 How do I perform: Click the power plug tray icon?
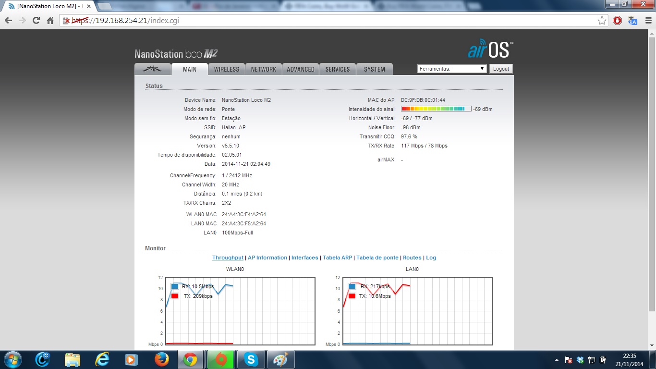[603, 359]
